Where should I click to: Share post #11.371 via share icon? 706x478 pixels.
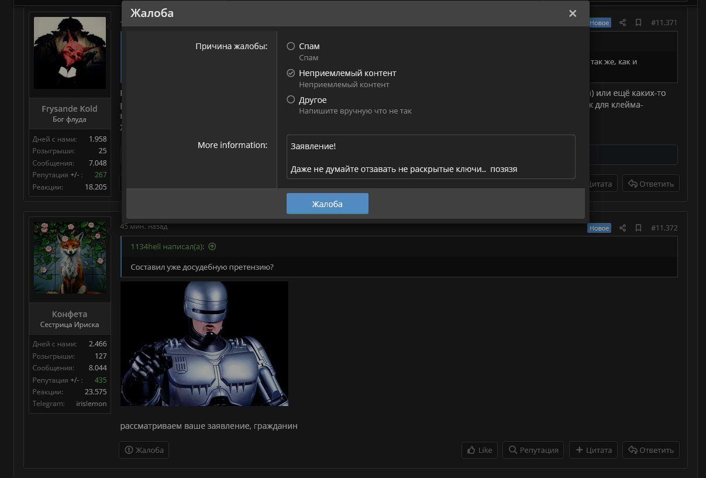click(623, 23)
